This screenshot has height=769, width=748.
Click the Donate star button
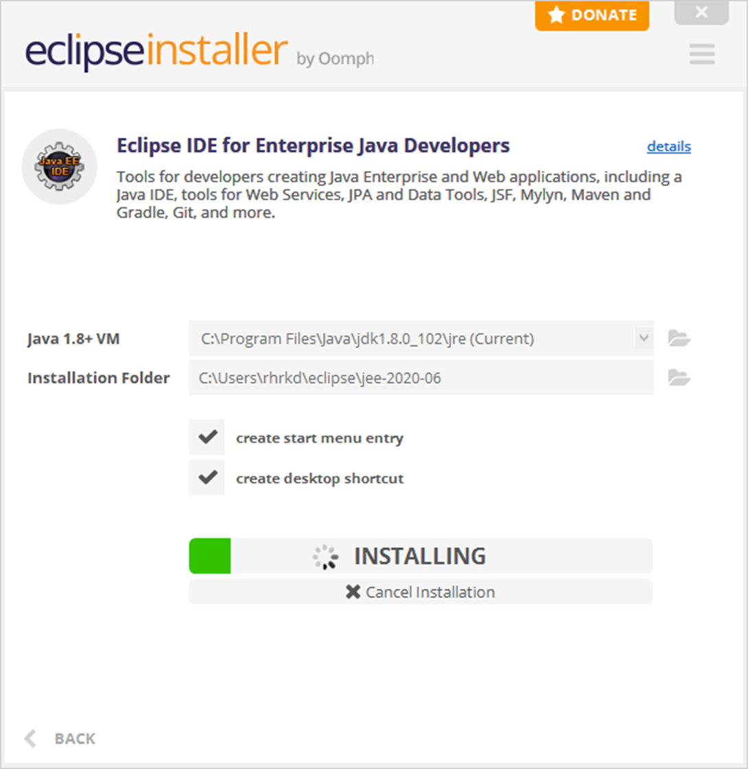click(592, 15)
